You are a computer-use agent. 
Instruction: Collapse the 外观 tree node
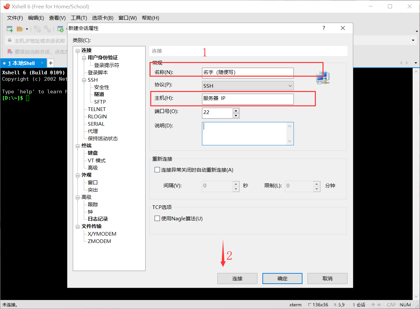tap(78, 175)
